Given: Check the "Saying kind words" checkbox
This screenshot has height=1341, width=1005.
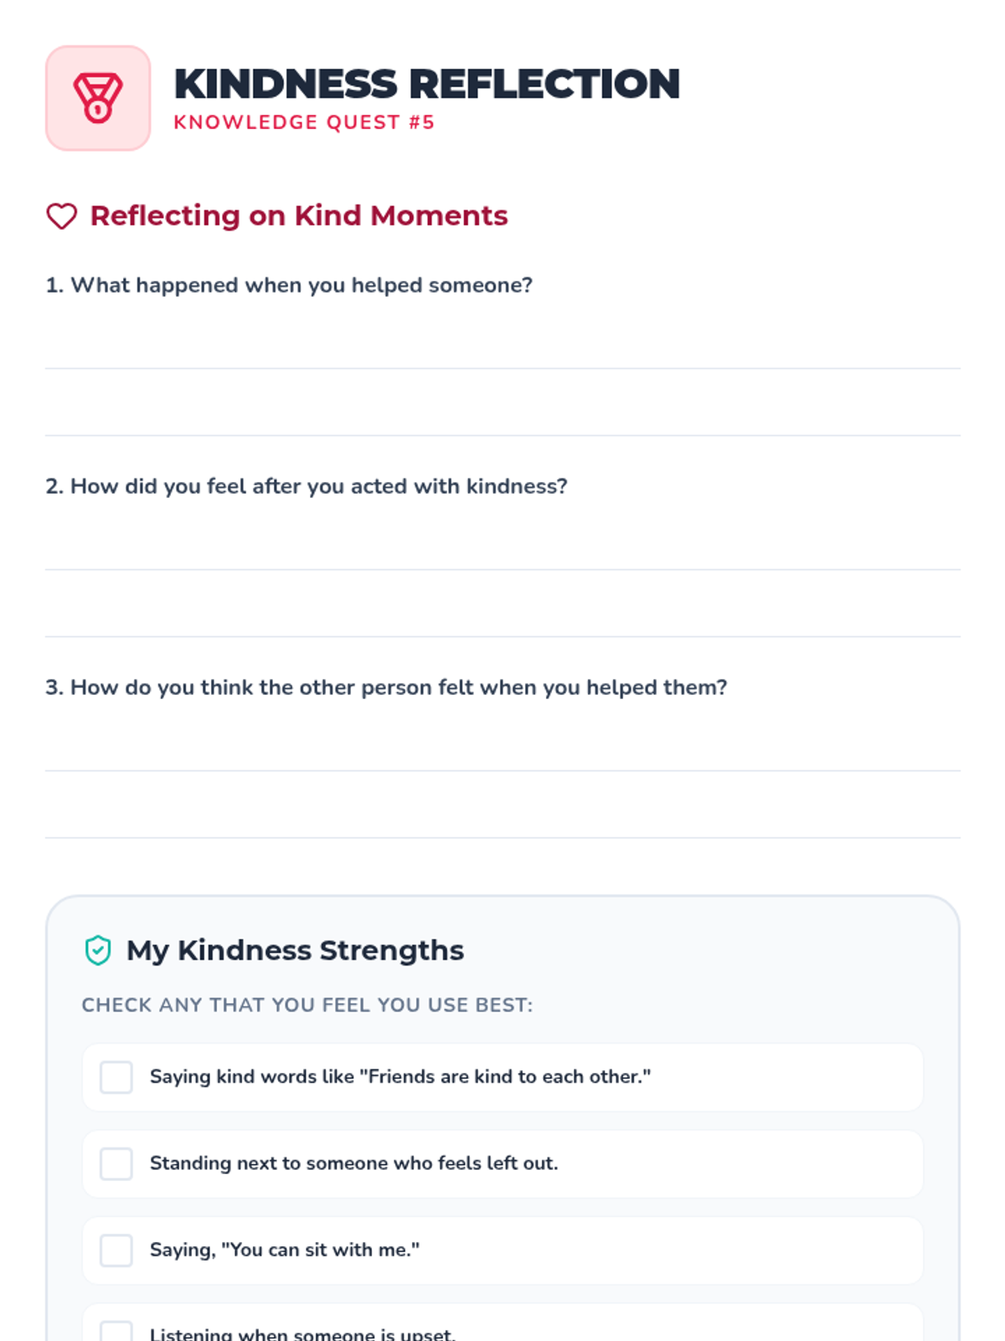Looking at the screenshot, I should [116, 1077].
